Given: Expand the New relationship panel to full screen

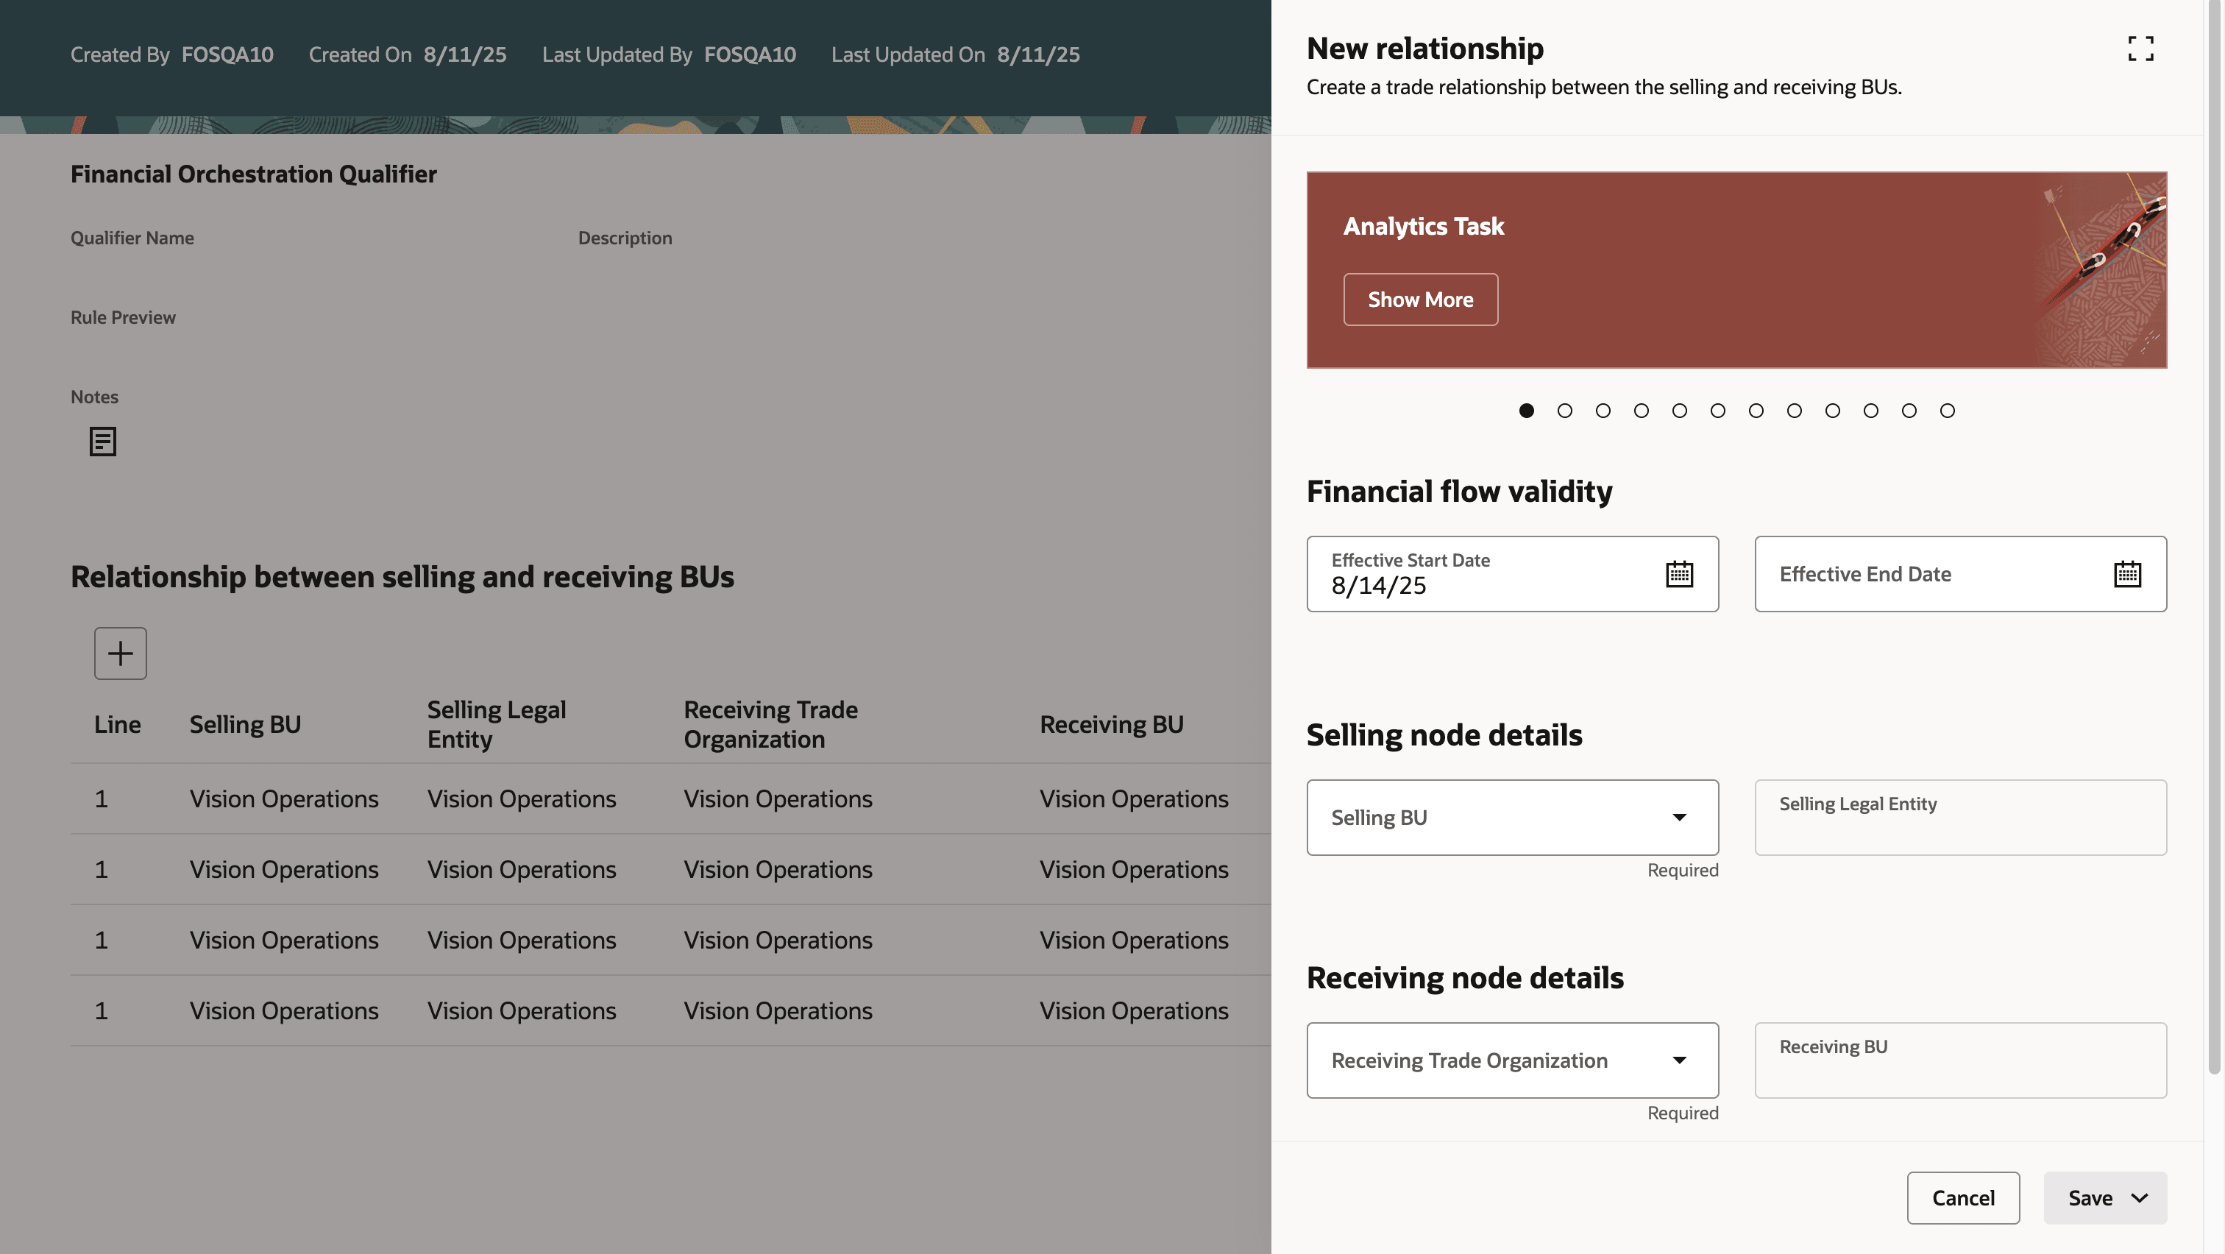Looking at the screenshot, I should click(2140, 49).
